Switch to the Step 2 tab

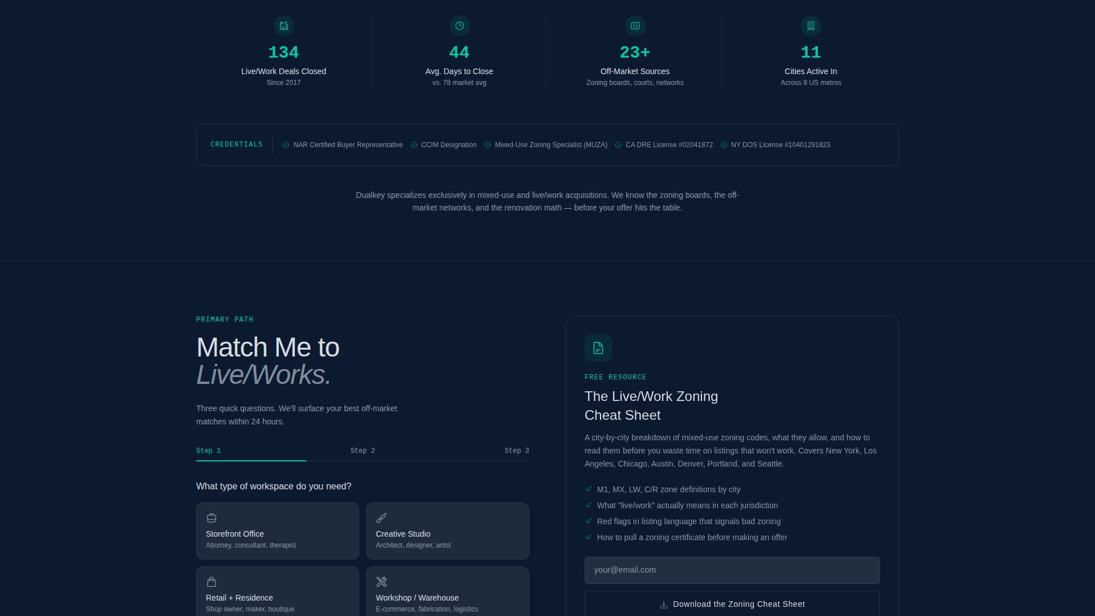coord(363,451)
